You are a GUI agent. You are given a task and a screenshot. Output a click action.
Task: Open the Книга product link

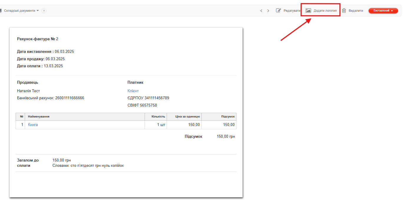(33, 125)
